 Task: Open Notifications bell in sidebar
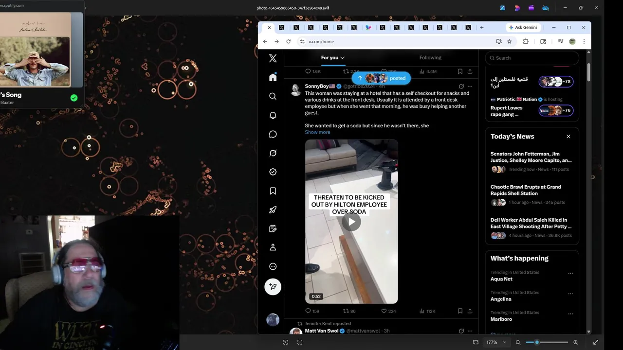[x=273, y=115]
